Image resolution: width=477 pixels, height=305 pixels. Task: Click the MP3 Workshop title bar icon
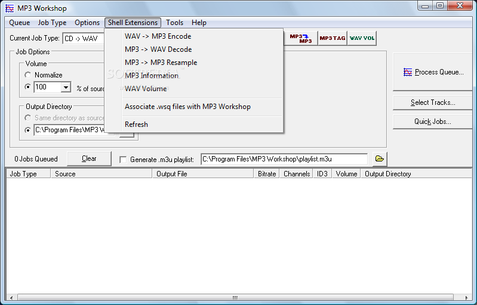click(x=10, y=8)
